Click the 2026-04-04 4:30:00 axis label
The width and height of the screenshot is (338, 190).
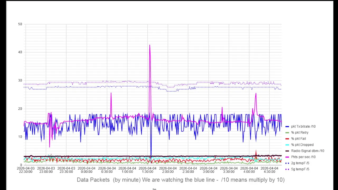pyautogui.click(x=269, y=170)
